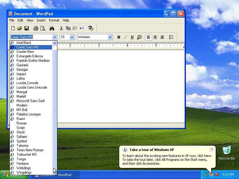Undo the last action with Undo icon
Screen dimensions: 239x179
(82, 28)
